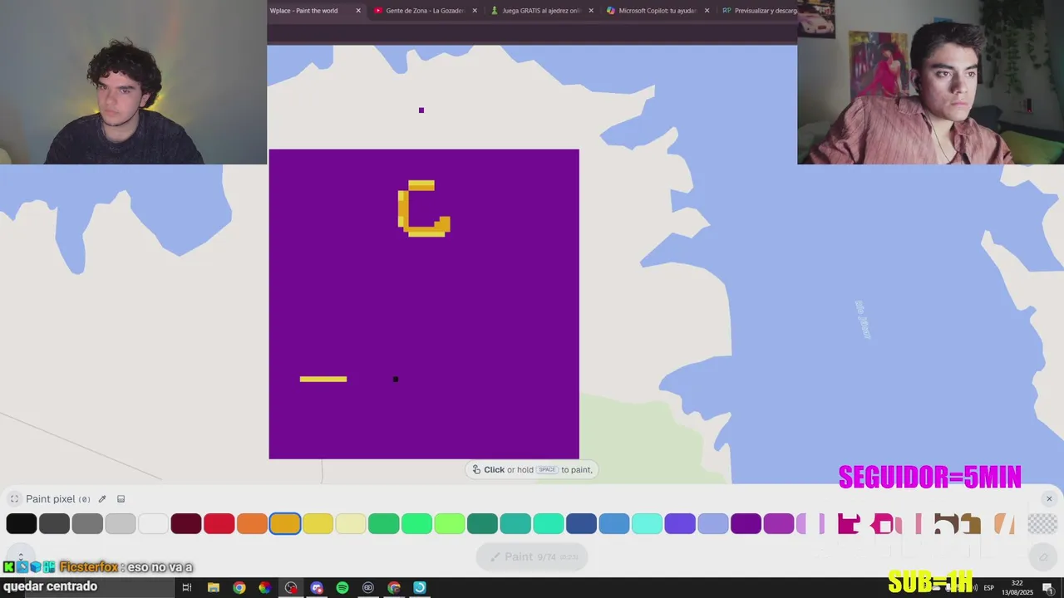Pick the dark purple color swatch
Viewport: 1064px width, 598px height.
(x=746, y=523)
